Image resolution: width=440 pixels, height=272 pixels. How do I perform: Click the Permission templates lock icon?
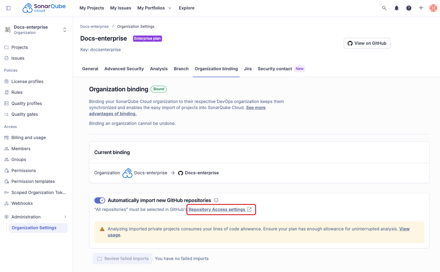(x=6, y=181)
